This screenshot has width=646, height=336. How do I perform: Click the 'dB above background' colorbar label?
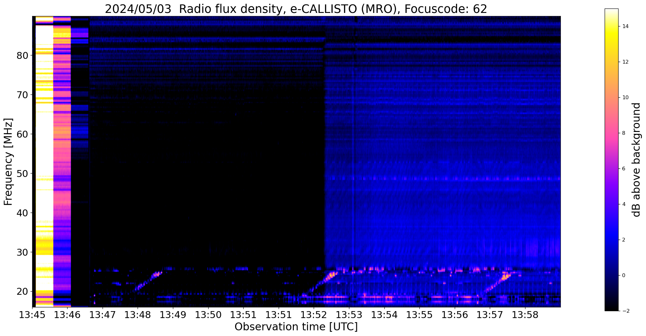pyautogui.click(x=637, y=160)
